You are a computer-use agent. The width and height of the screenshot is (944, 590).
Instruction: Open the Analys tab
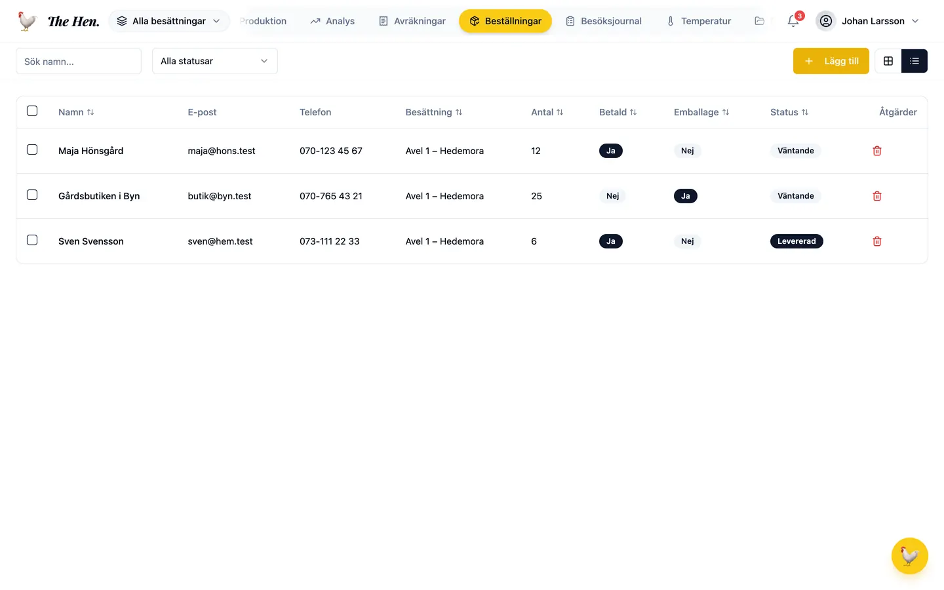(x=332, y=21)
